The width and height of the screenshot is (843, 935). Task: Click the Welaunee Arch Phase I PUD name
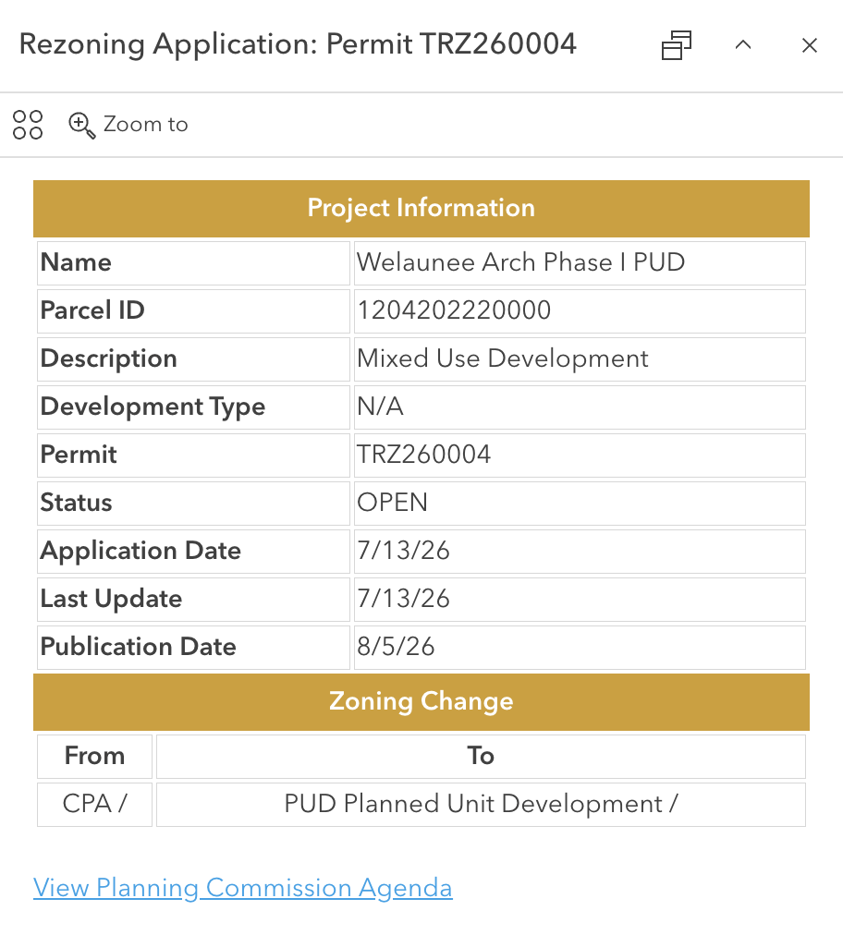[x=520, y=262]
